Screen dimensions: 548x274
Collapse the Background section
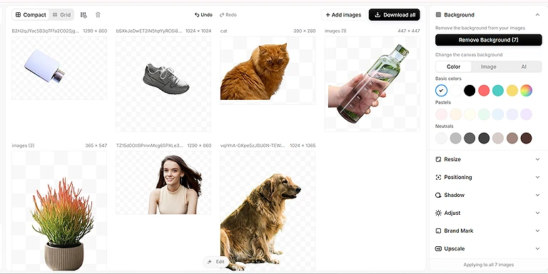(537, 15)
